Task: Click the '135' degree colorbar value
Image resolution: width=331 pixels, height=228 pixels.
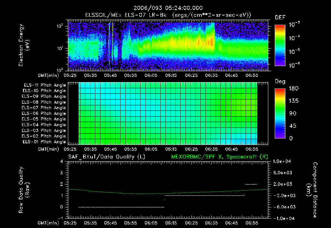Action: (x=294, y=101)
